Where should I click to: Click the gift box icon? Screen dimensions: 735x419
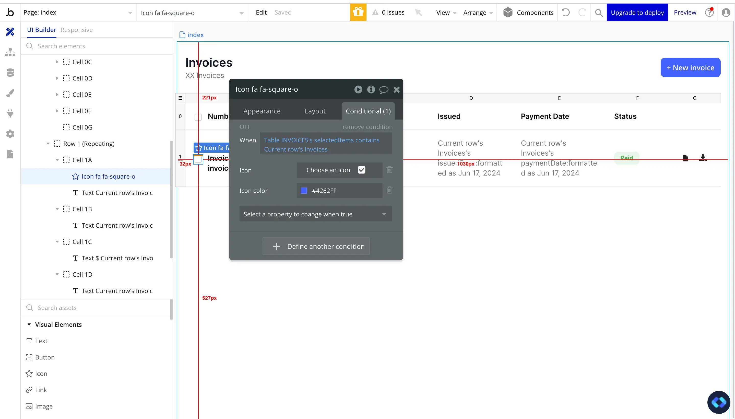coord(358,12)
